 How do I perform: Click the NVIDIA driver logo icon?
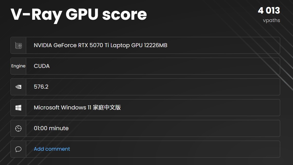(x=18, y=87)
